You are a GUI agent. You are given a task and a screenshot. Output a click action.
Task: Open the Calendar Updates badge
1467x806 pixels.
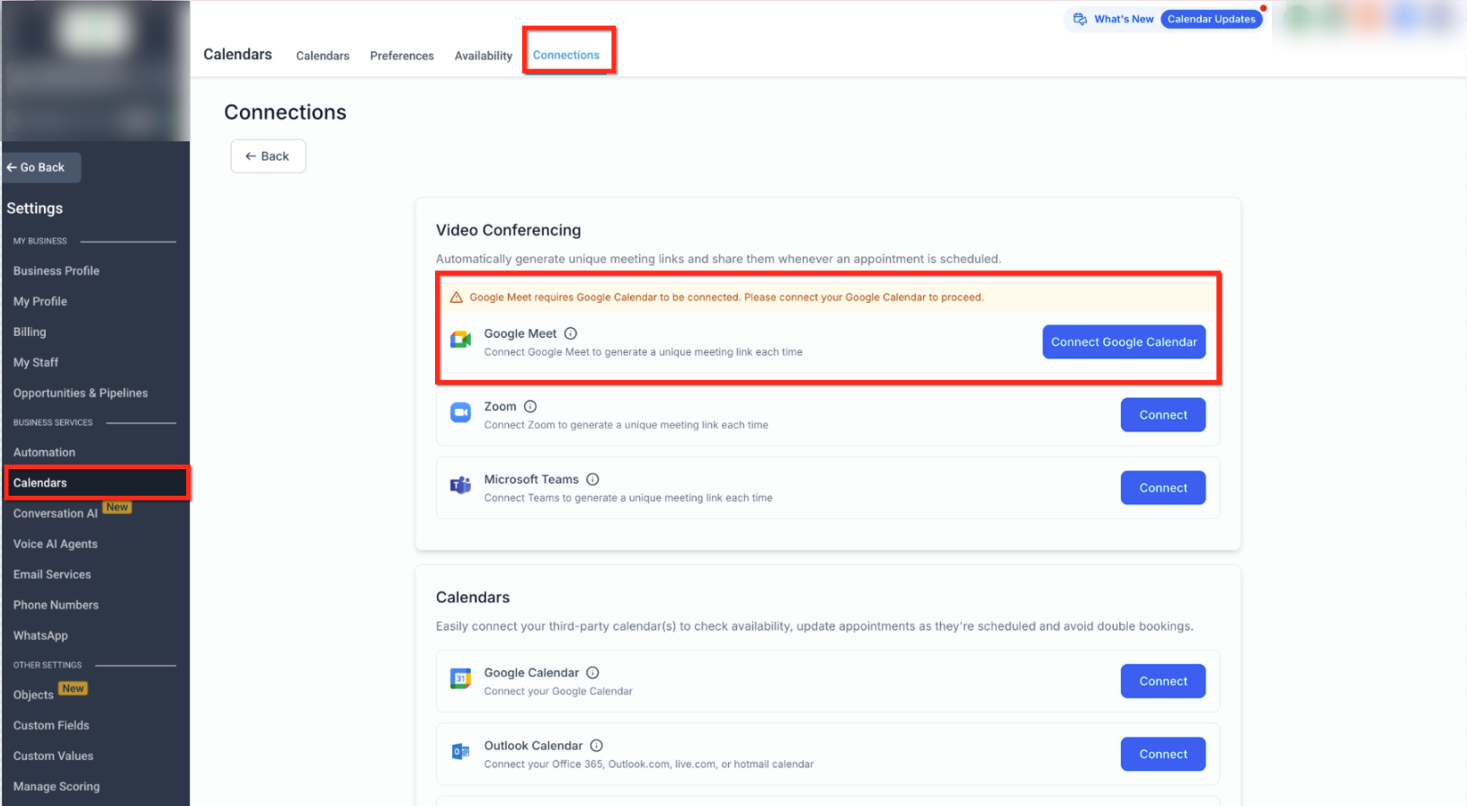click(x=1211, y=19)
